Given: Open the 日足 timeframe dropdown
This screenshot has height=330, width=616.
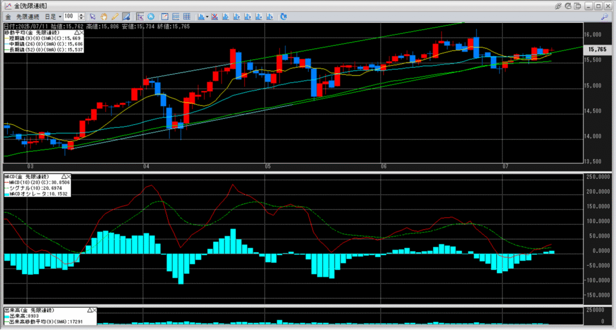Looking at the screenshot, I should 53,17.
